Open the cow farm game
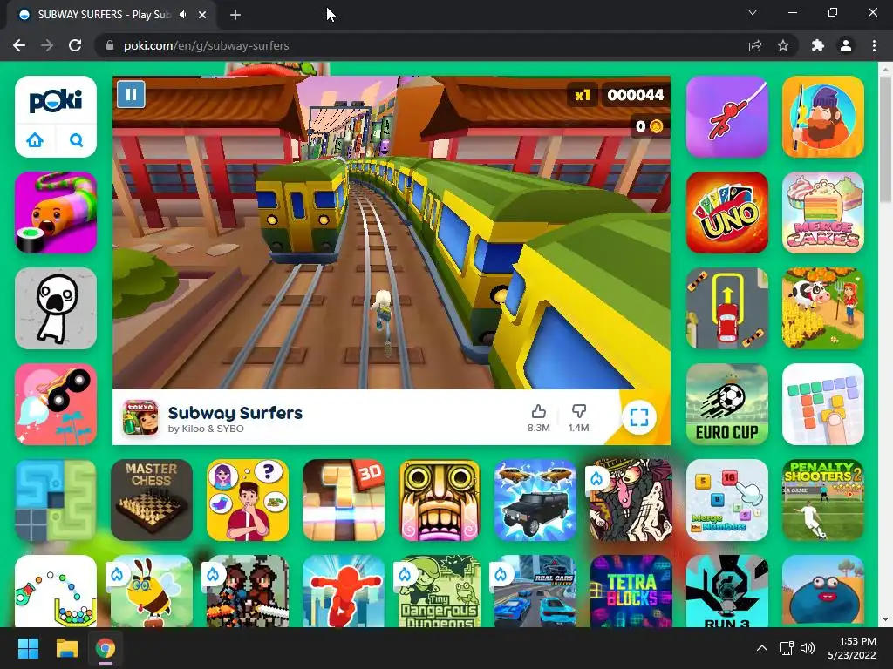The width and height of the screenshot is (893, 669). click(x=823, y=308)
